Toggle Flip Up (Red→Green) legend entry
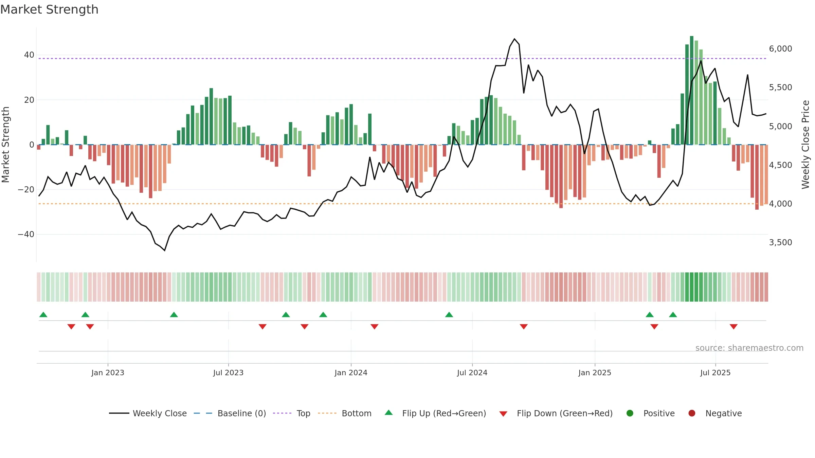 (x=435, y=413)
